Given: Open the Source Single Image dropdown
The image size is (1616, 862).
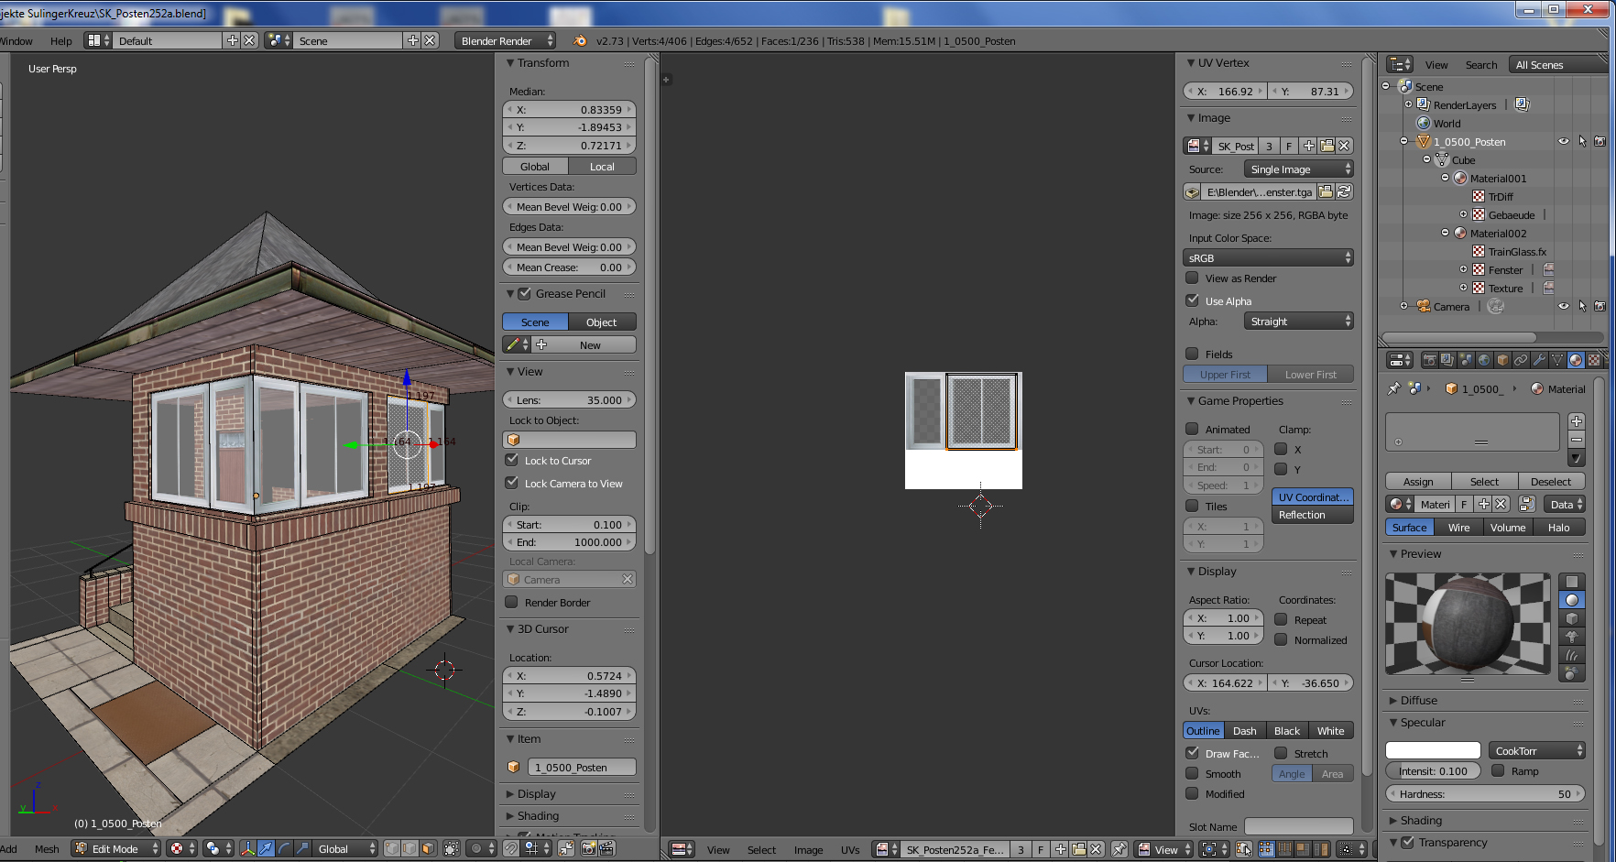Looking at the screenshot, I should point(1298,169).
